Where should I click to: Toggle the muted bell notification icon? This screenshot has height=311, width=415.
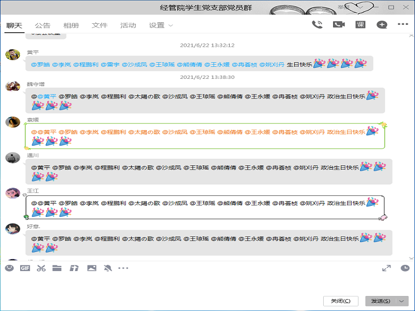coord(108,268)
